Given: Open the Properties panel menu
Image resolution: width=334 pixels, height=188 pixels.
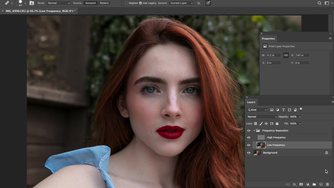Looking at the screenshot, I should click(330, 39).
